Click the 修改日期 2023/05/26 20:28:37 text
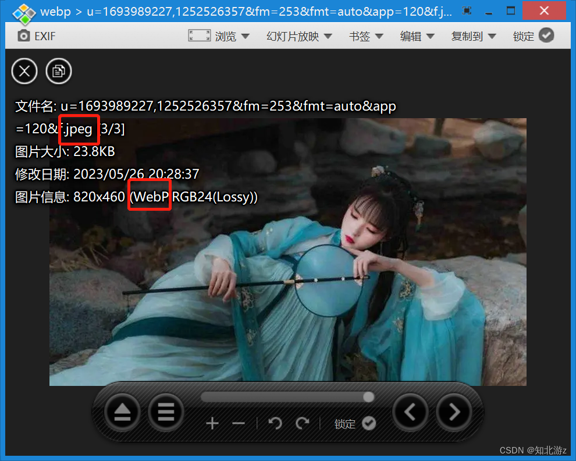 coord(107,174)
